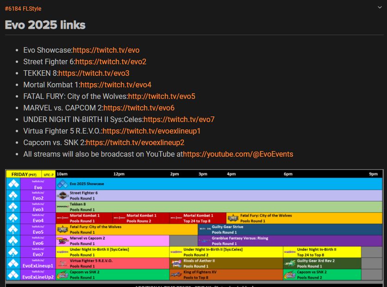The image size is (387, 287).
Task: Click the Evo logo numbered 5 in the Evo5 row
Action: click(13, 229)
